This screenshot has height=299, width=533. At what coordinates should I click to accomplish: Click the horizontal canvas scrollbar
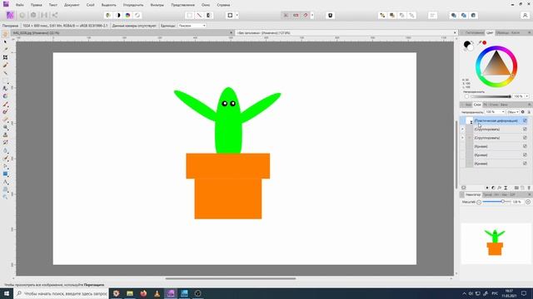tap(231, 279)
